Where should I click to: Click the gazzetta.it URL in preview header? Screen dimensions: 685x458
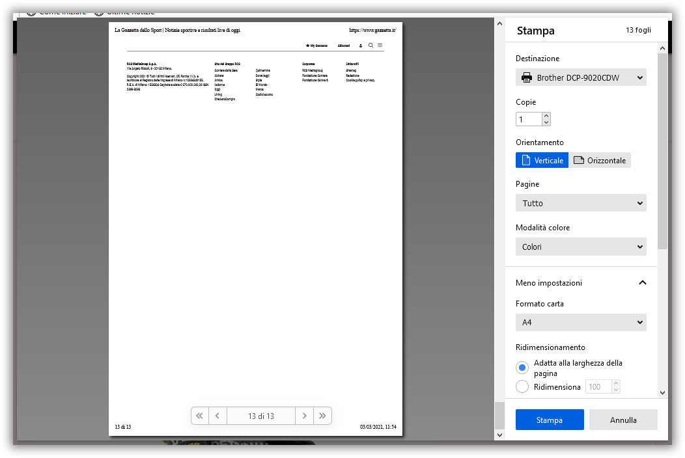[x=372, y=30]
